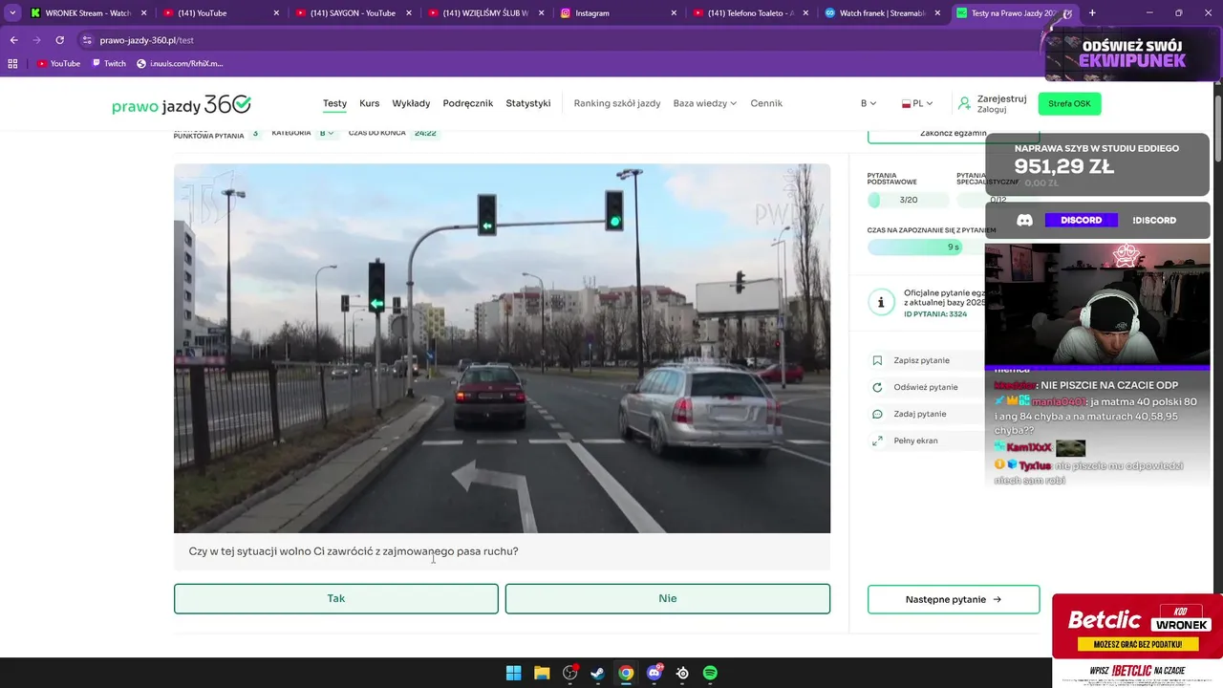
Task: Close the Instagram tab
Action: [674, 13]
